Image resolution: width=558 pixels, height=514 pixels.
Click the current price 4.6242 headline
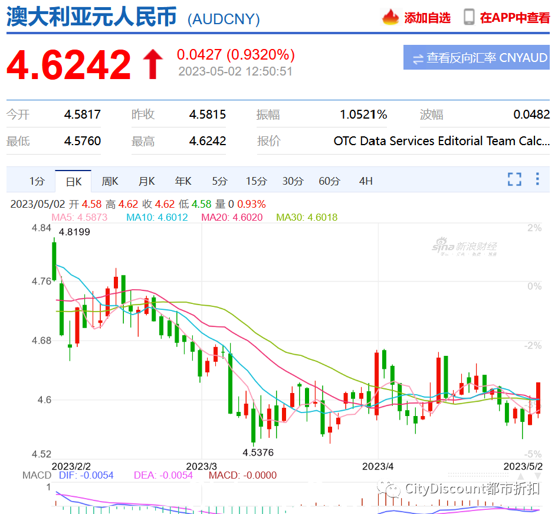[68, 64]
